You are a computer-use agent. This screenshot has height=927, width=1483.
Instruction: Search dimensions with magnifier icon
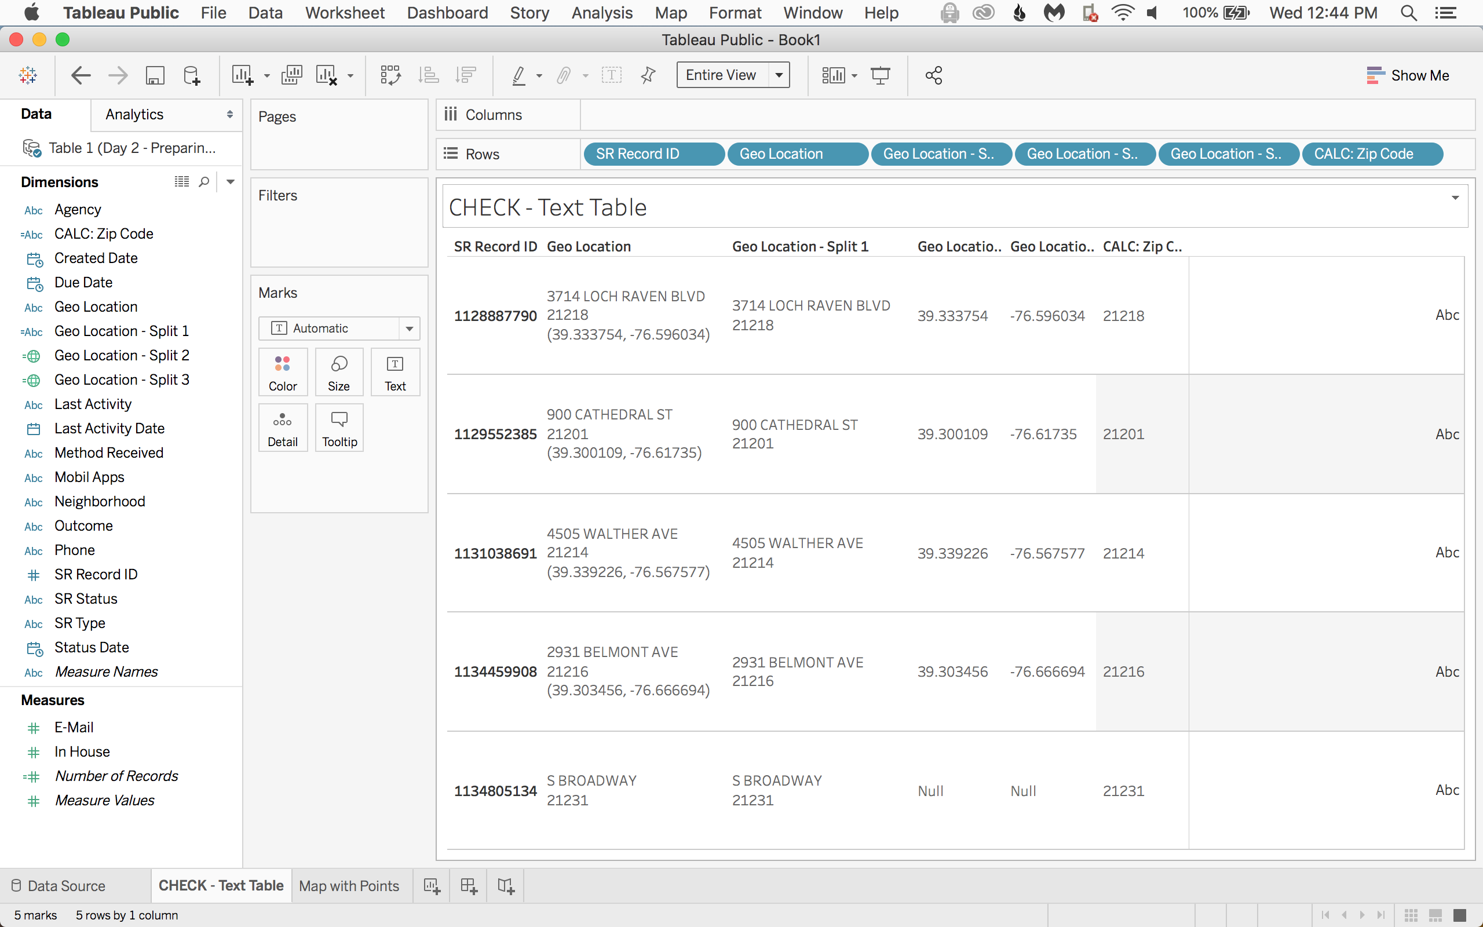coord(204,181)
